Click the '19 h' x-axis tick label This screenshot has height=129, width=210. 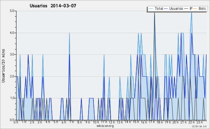[x=168, y=122]
